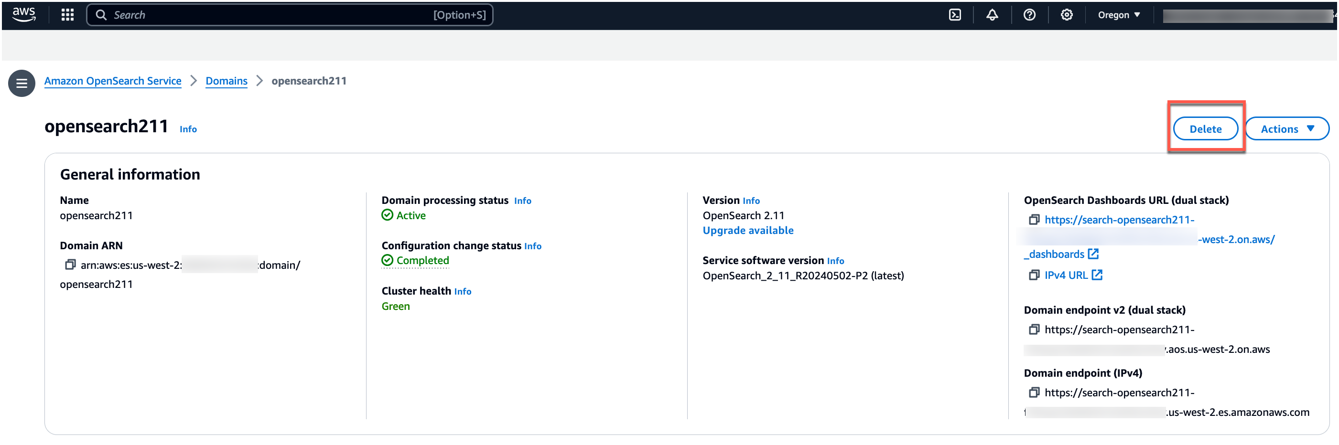Screen dimensions: 1339x445
Task: Open the CloudShell terminal icon
Action: (x=955, y=14)
